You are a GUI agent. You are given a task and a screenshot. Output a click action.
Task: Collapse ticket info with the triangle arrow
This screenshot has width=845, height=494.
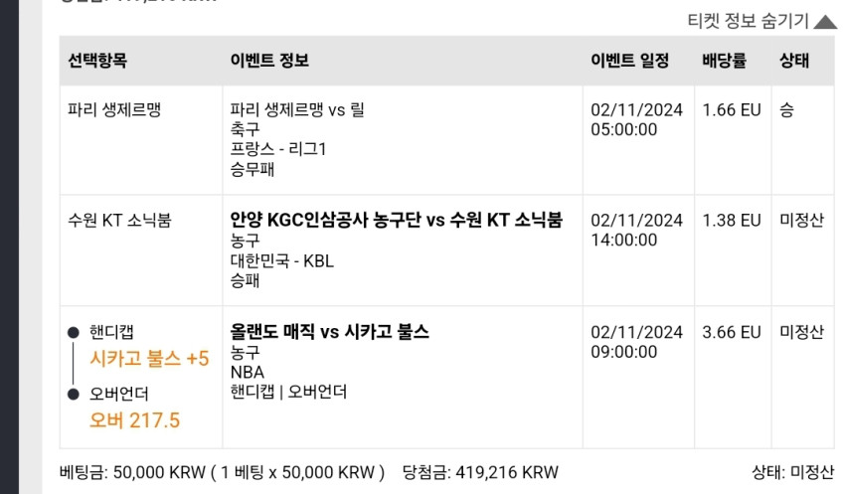coord(825,22)
